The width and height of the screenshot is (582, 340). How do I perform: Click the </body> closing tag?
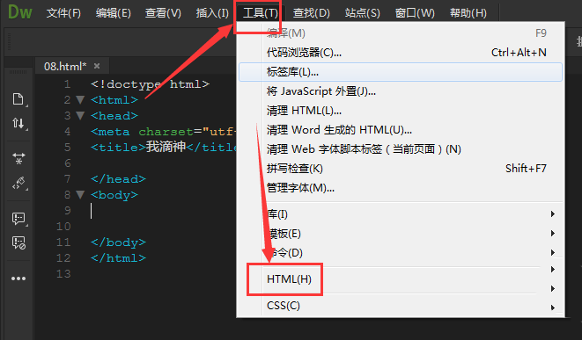(118, 242)
